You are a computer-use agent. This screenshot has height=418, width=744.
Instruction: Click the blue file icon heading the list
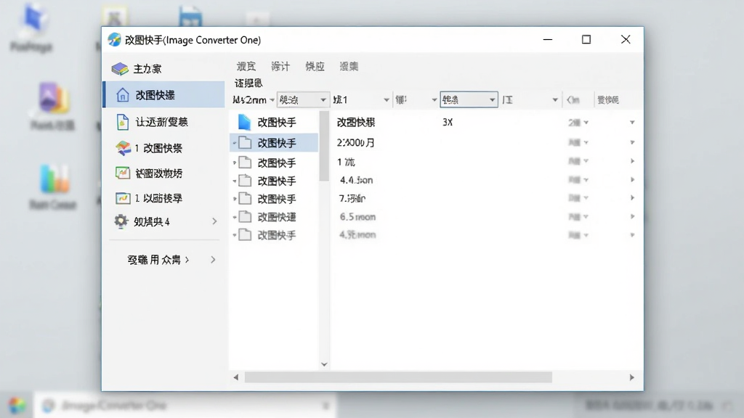244,122
